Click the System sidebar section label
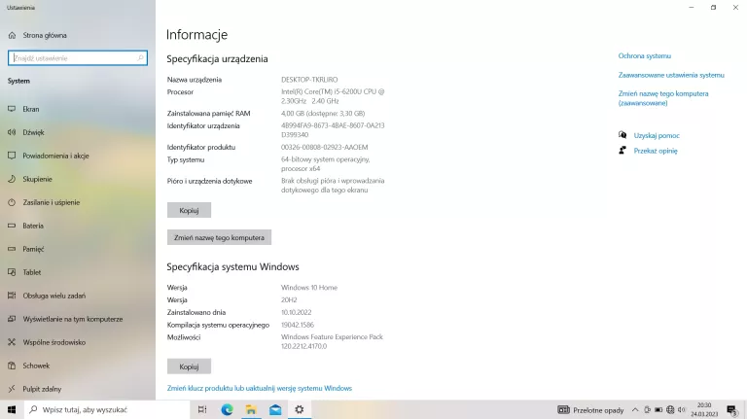This screenshot has height=419, width=747. point(18,81)
